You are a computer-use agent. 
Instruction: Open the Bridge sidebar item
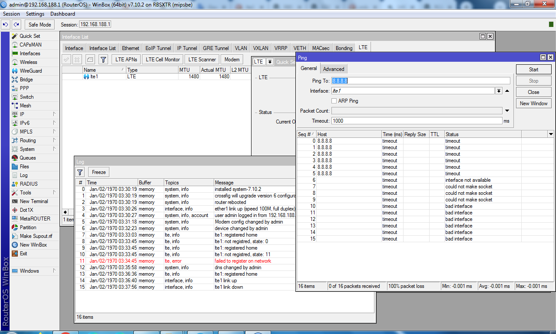point(26,80)
